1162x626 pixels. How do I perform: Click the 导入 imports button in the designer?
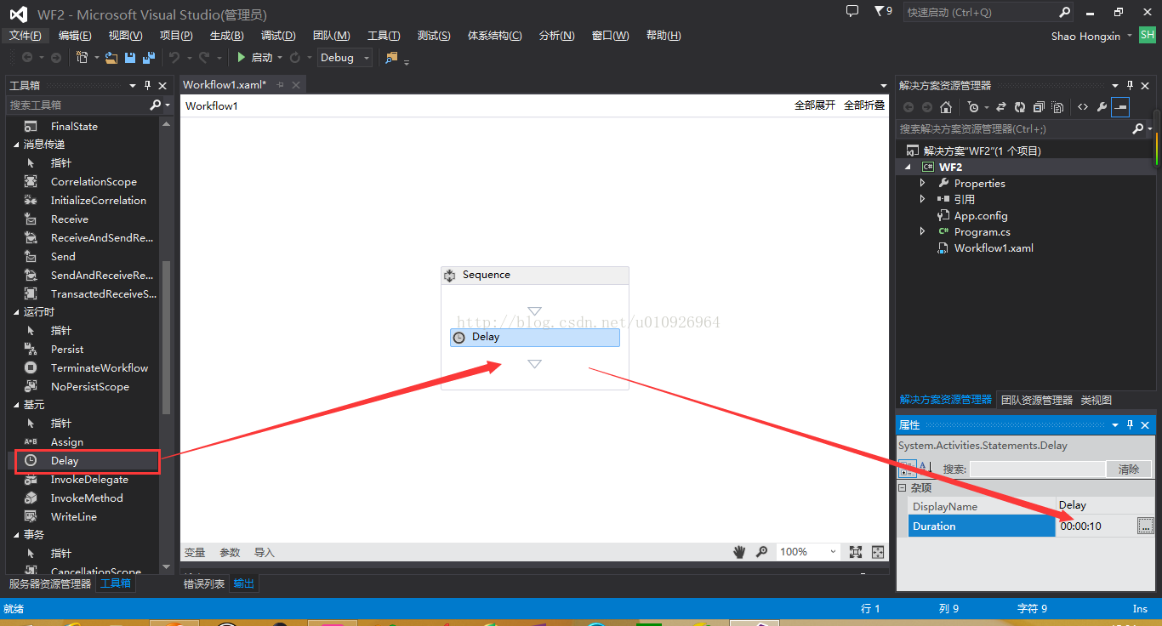point(265,553)
